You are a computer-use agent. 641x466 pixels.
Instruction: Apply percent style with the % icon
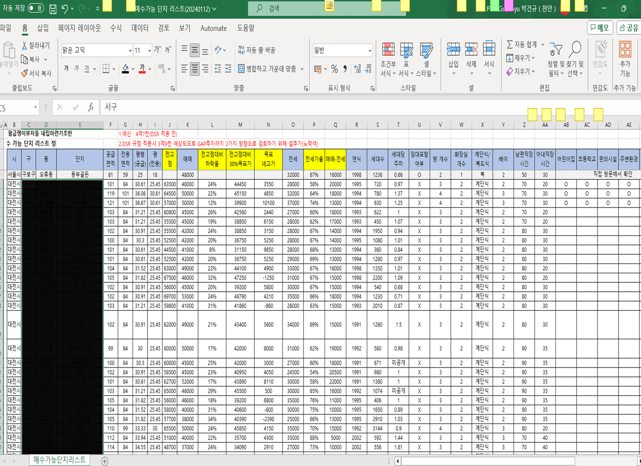tap(335, 69)
